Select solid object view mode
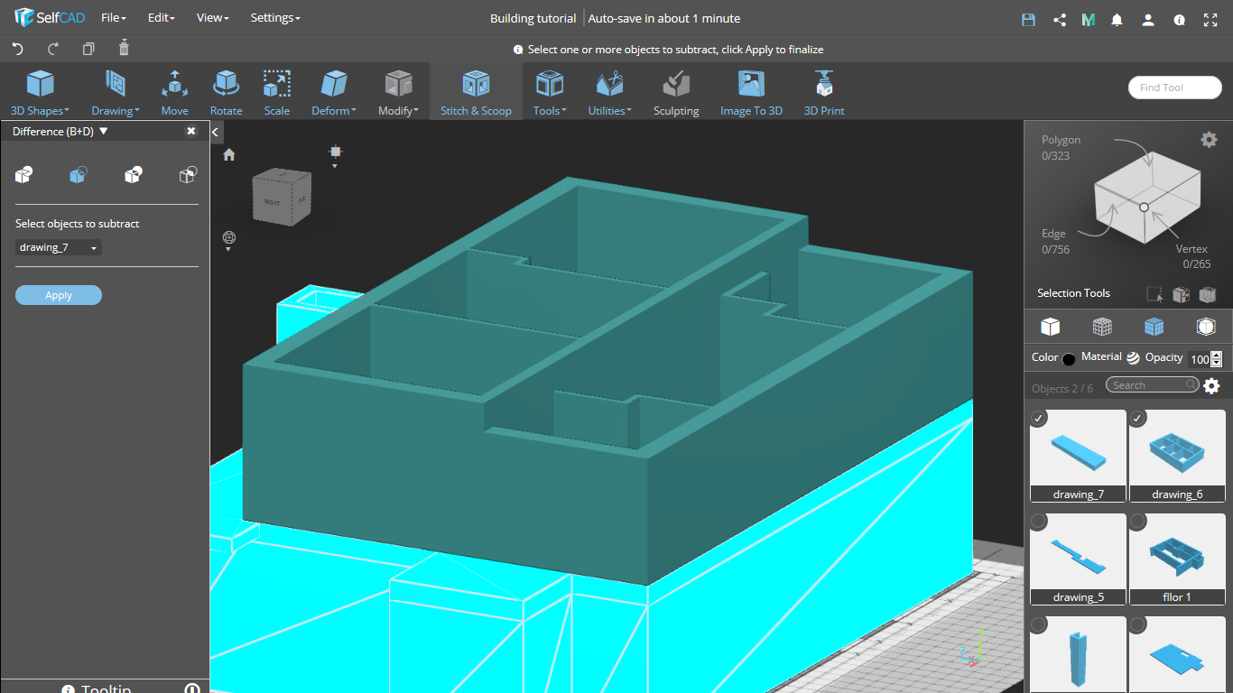 [1050, 326]
